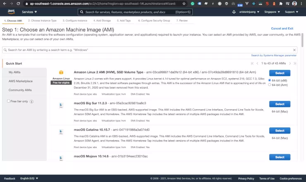Switch to step 5 Add Tags tab

click(x=124, y=21)
